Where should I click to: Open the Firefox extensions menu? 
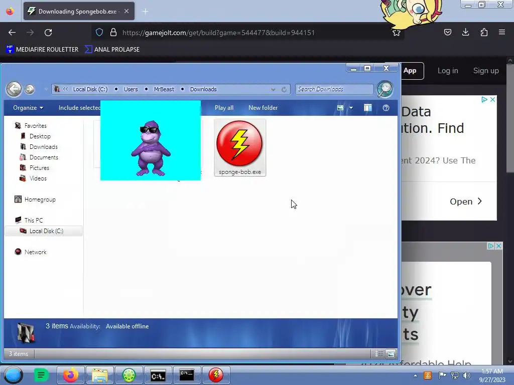tap(484, 32)
